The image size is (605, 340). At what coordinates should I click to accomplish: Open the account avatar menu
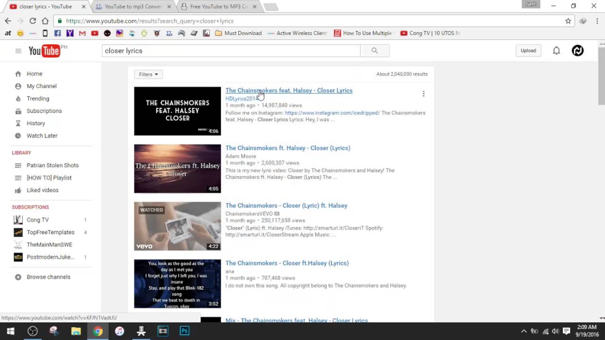pyautogui.click(x=578, y=51)
